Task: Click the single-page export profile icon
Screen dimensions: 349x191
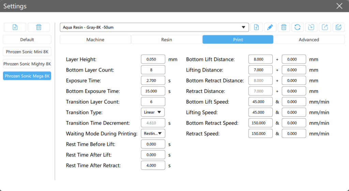Action: [324, 28]
